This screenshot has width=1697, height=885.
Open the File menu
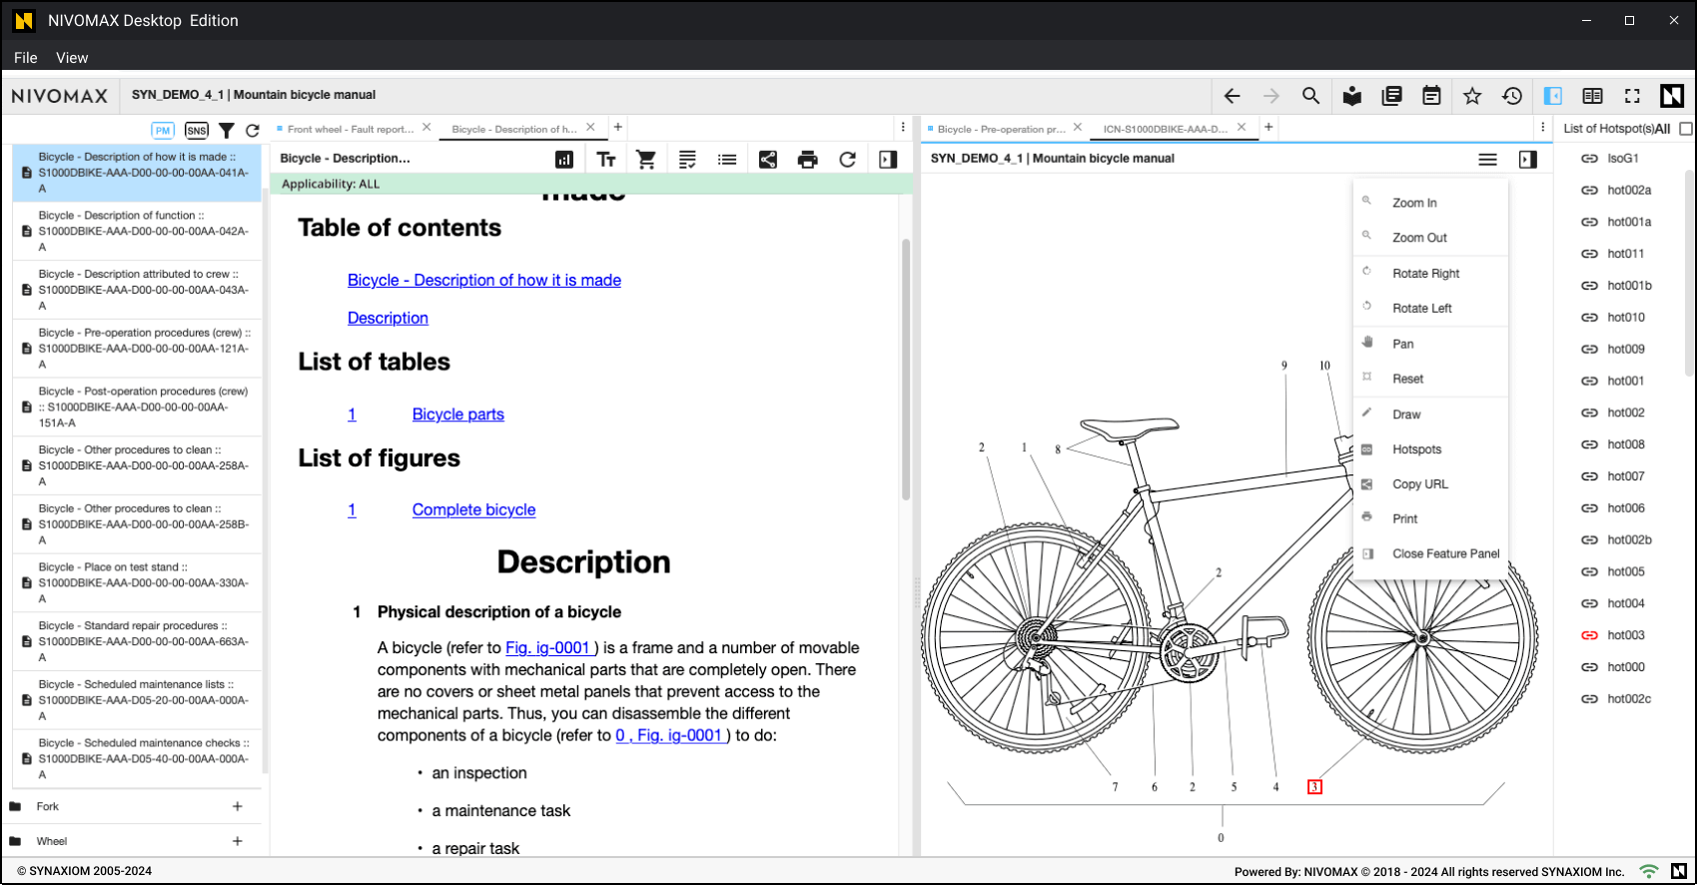pyautogui.click(x=26, y=58)
